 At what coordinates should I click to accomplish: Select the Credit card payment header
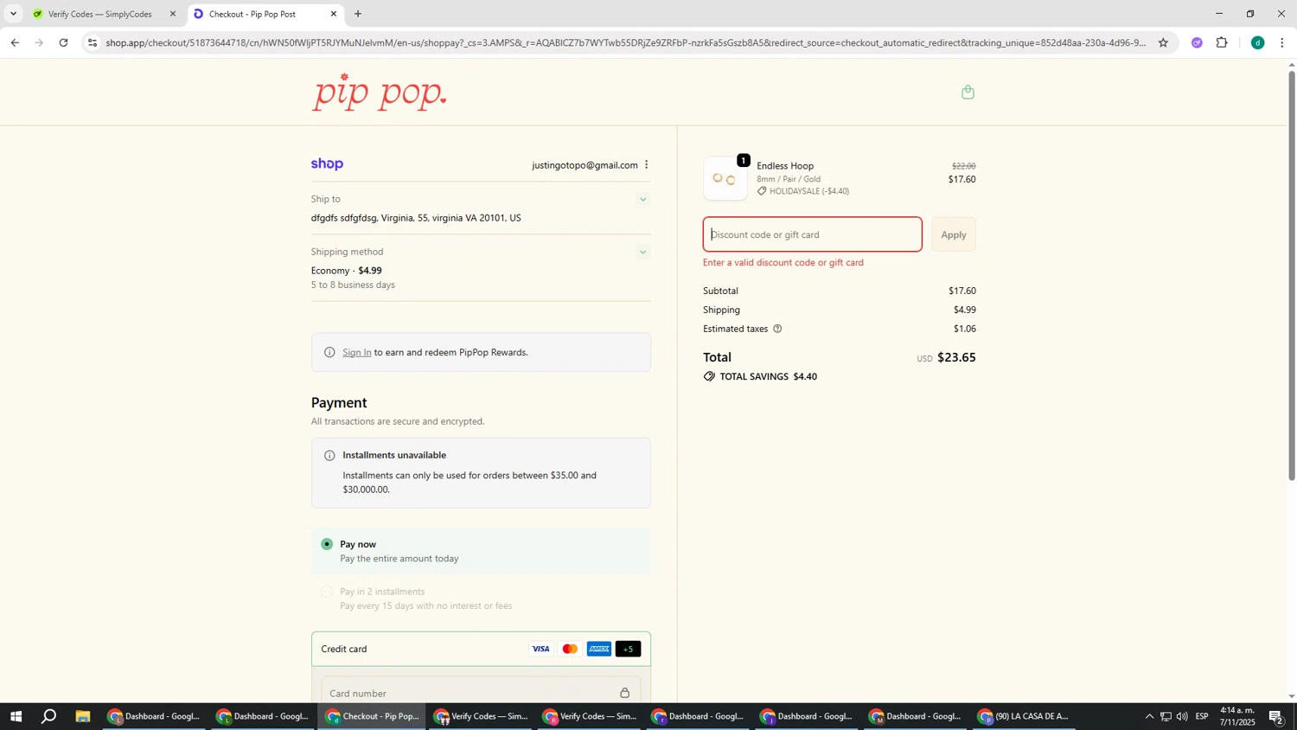481,649
